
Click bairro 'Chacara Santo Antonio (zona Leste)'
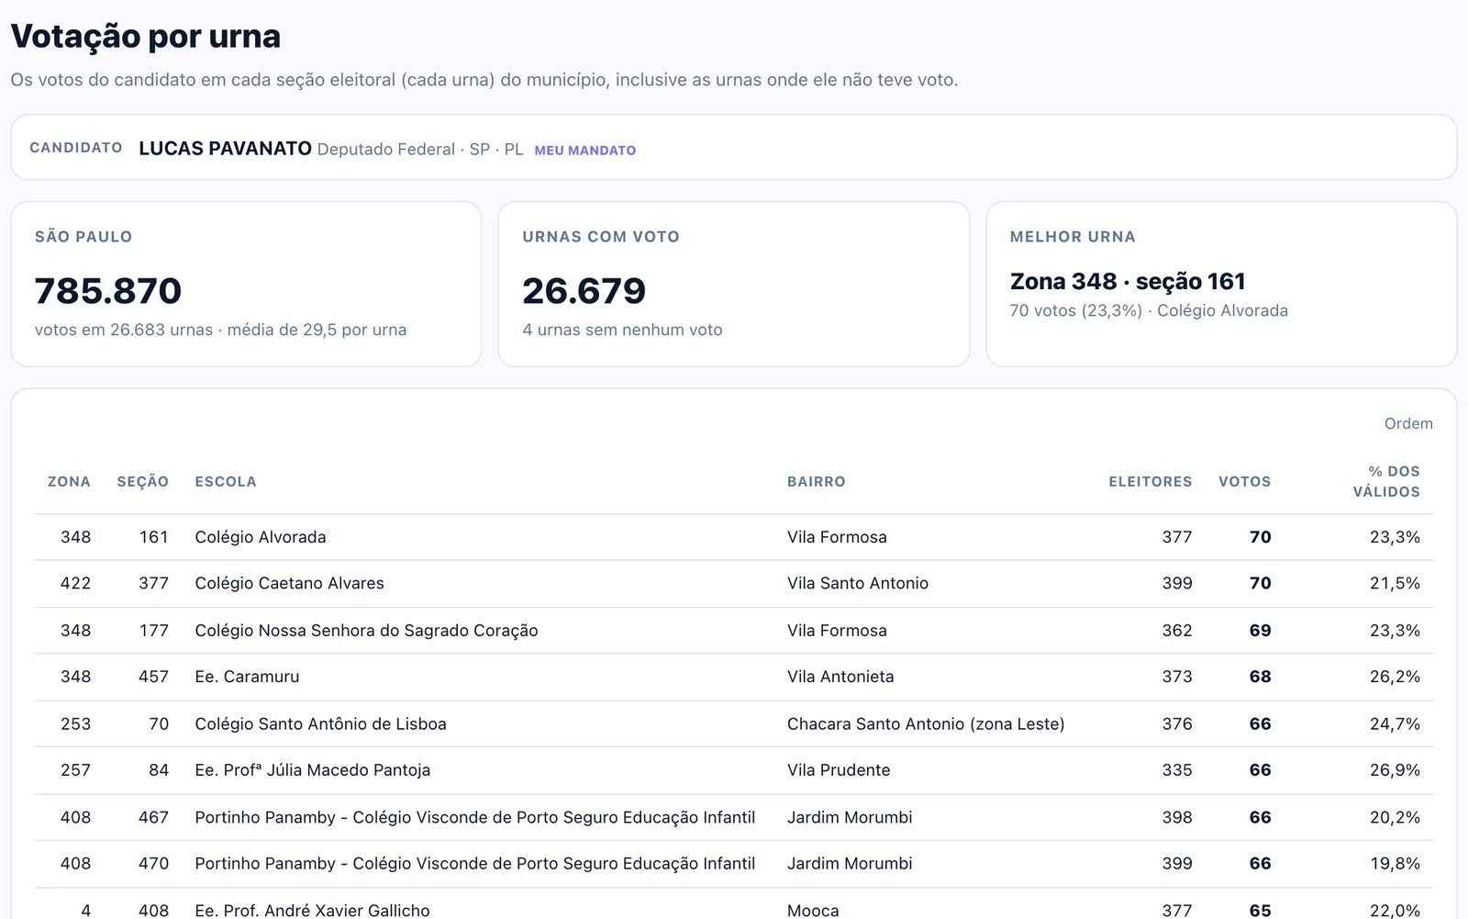[x=926, y=724]
